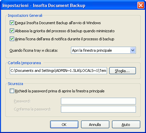Focus the Conferma la password field
Image resolution: width=146 pixels, height=133 pixels.
(98, 109)
